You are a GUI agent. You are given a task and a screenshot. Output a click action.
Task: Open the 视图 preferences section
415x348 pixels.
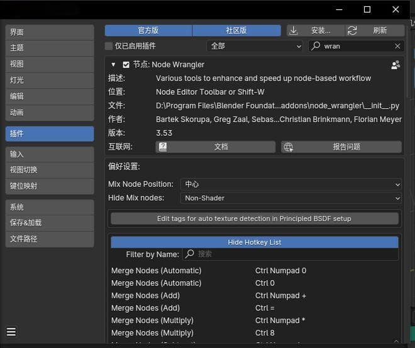(x=50, y=64)
